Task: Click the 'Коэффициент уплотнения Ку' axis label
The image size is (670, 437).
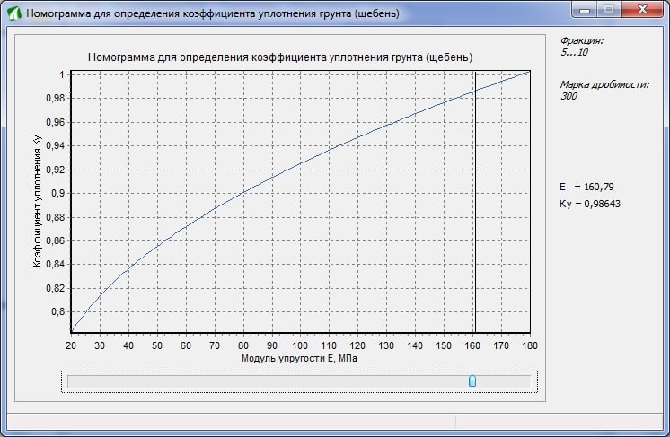Action: (x=37, y=201)
